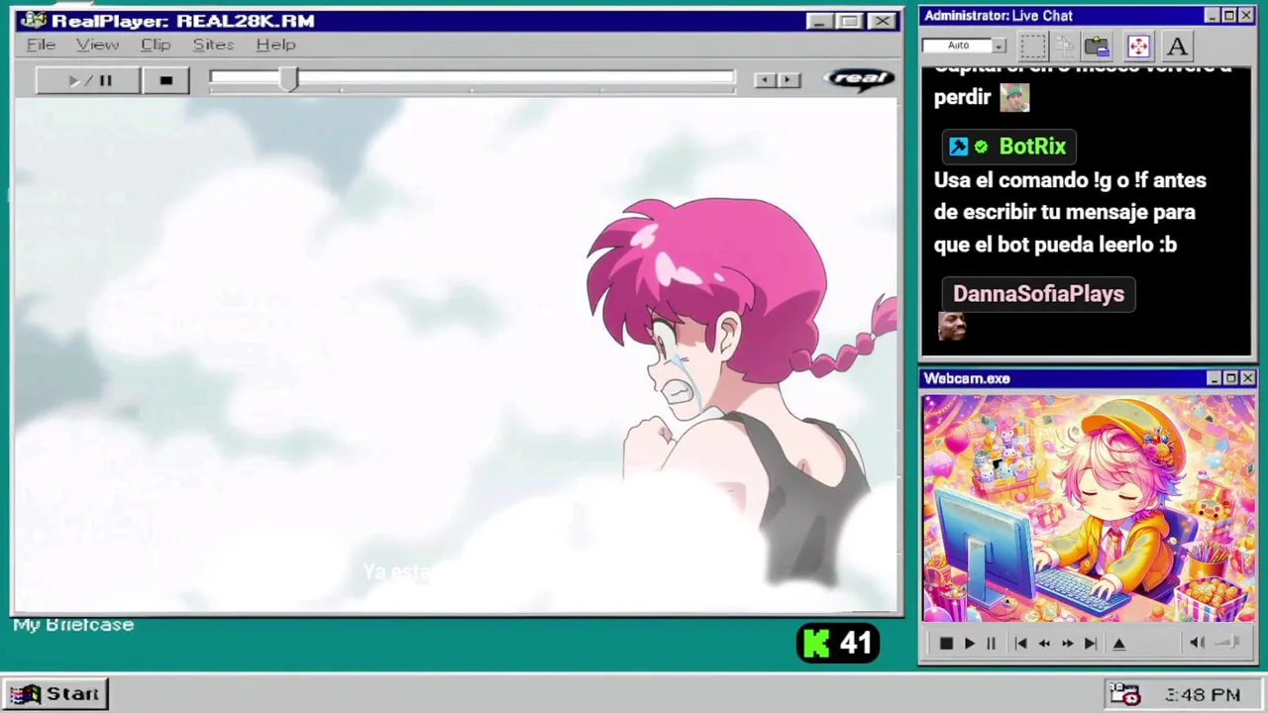Toggle RealPlayer play/pause button
Screen dimensions: 1268x713
click(x=88, y=80)
